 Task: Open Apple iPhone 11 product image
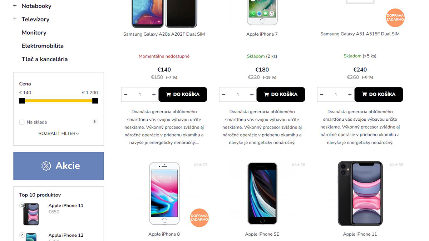[360, 193]
